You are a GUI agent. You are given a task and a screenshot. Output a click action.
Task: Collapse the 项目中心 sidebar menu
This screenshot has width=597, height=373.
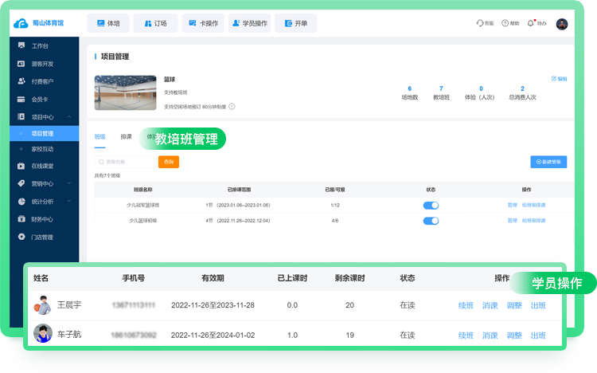(69, 117)
